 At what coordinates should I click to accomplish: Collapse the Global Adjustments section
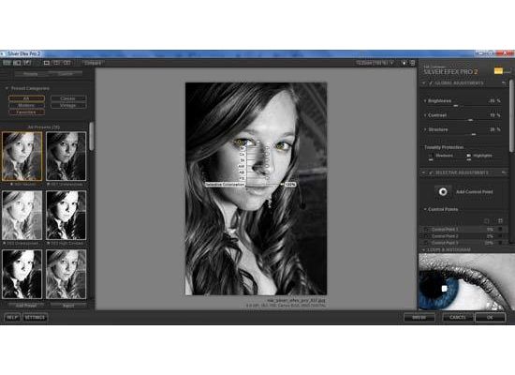click(x=424, y=83)
